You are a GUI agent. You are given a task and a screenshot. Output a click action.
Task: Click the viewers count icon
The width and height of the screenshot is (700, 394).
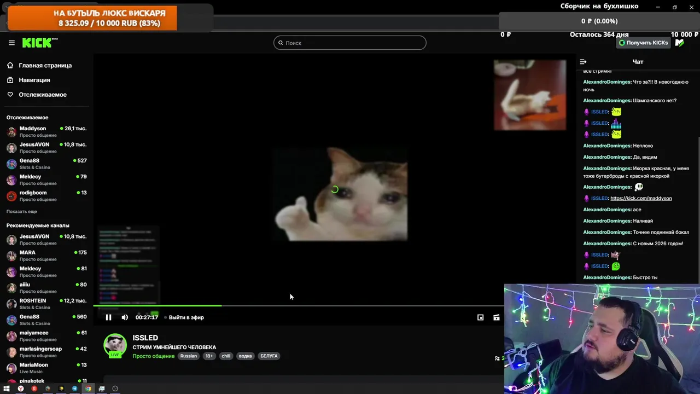click(497, 358)
